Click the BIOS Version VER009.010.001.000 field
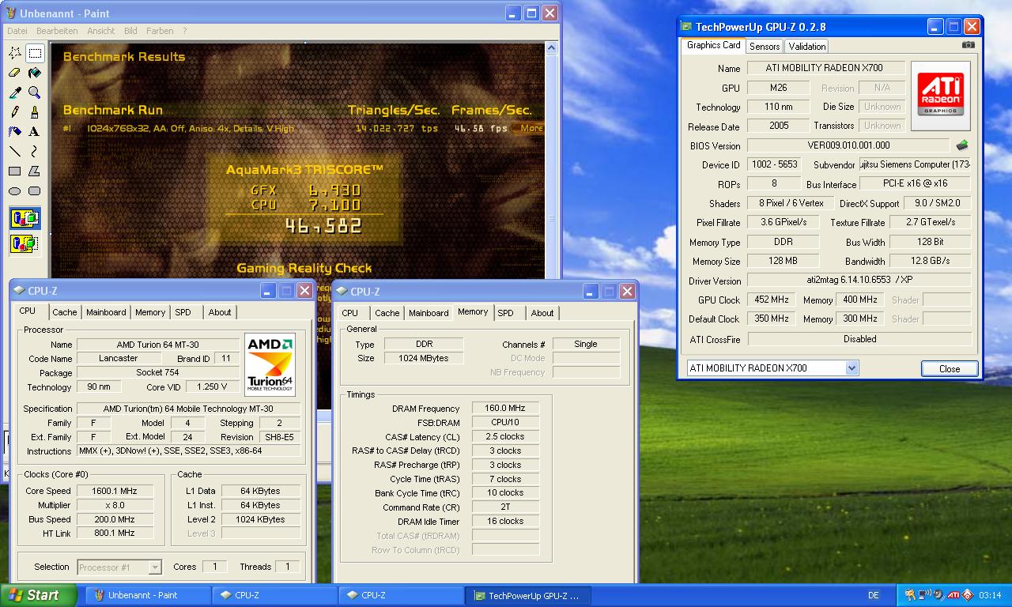The width and height of the screenshot is (1012, 607). pos(848,145)
